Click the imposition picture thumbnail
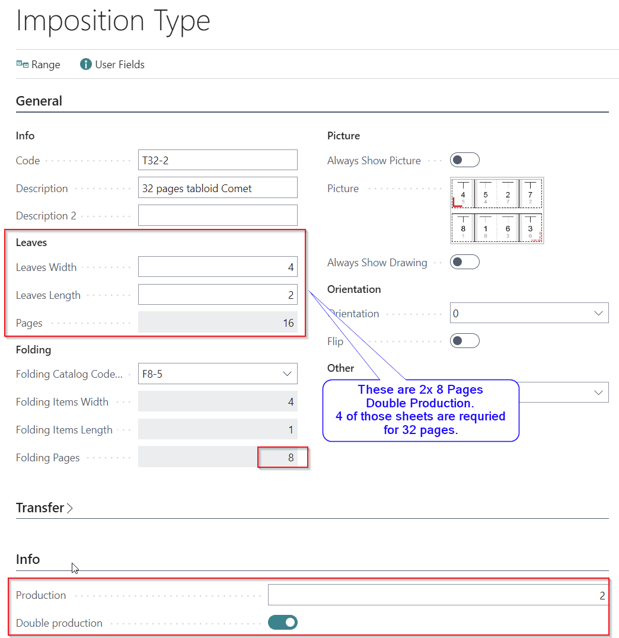The image size is (619, 638). click(x=497, y=210)
